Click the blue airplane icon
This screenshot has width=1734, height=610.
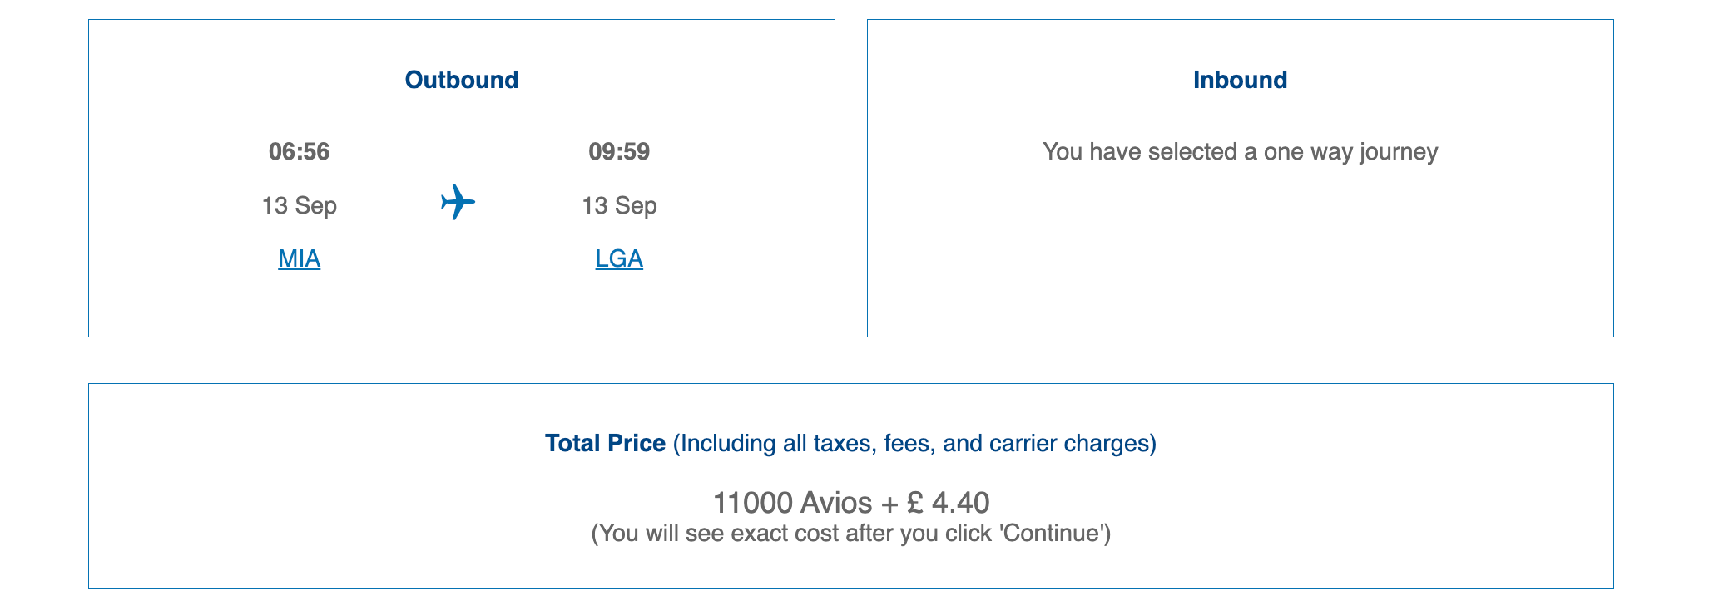[x=458, y=202]
